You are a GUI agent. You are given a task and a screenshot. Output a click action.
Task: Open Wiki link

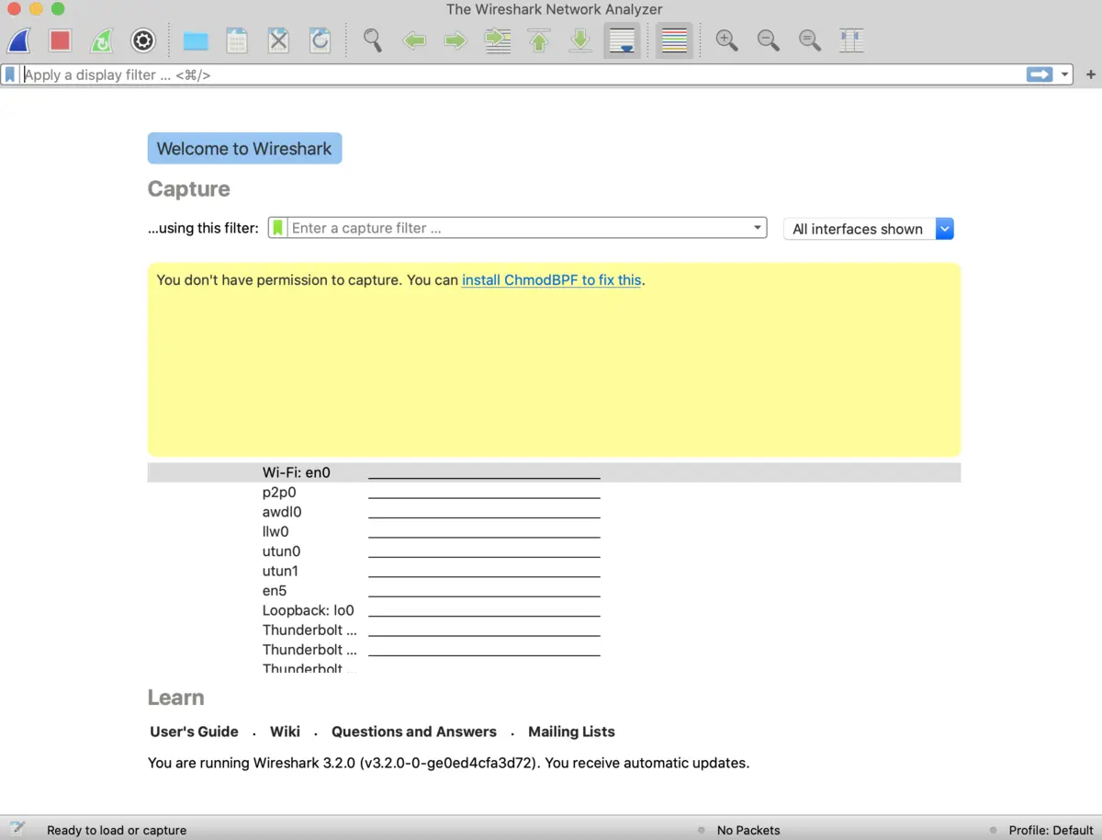coord(285,732)
